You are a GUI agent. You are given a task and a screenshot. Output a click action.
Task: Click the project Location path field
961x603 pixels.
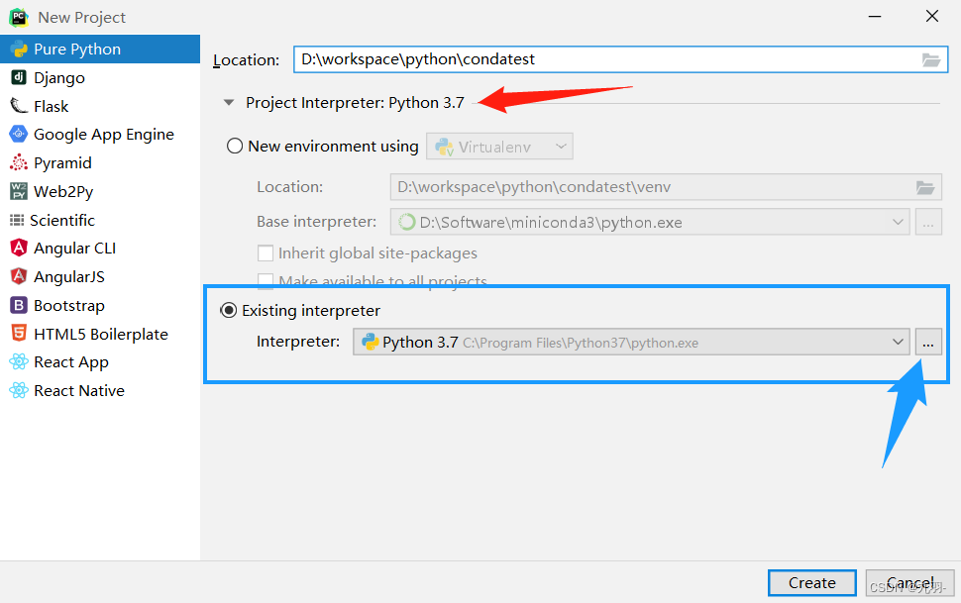click(x=621, y=59)
